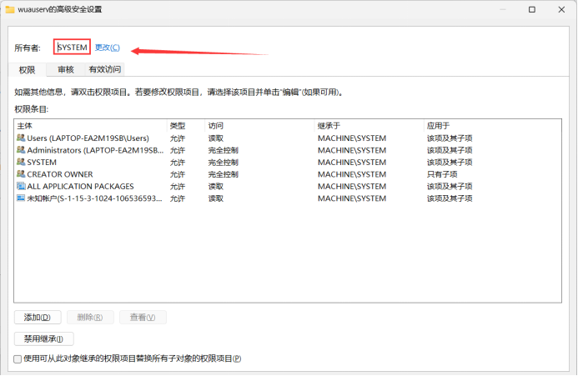Click 只有子项 in CREATOR OWNER row
Viewport: 578px width, 376px height.
pyautogui.click(x=442, y=174)
